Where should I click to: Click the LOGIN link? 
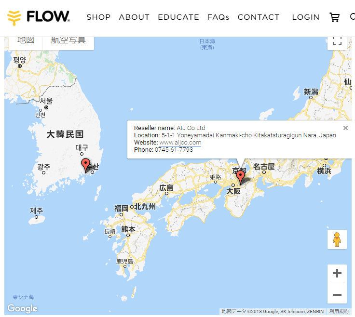coord(306,17)
